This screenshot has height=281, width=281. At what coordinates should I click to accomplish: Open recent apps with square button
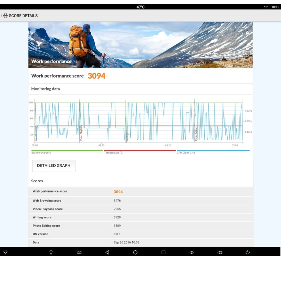coord(163,252)
